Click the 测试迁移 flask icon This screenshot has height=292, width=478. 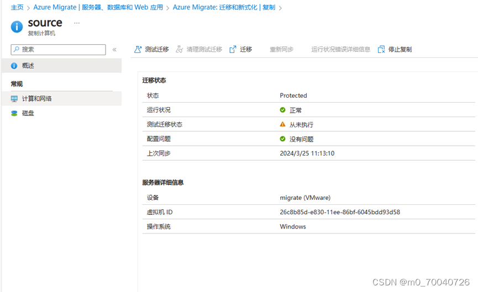click(x=138, y=49)
